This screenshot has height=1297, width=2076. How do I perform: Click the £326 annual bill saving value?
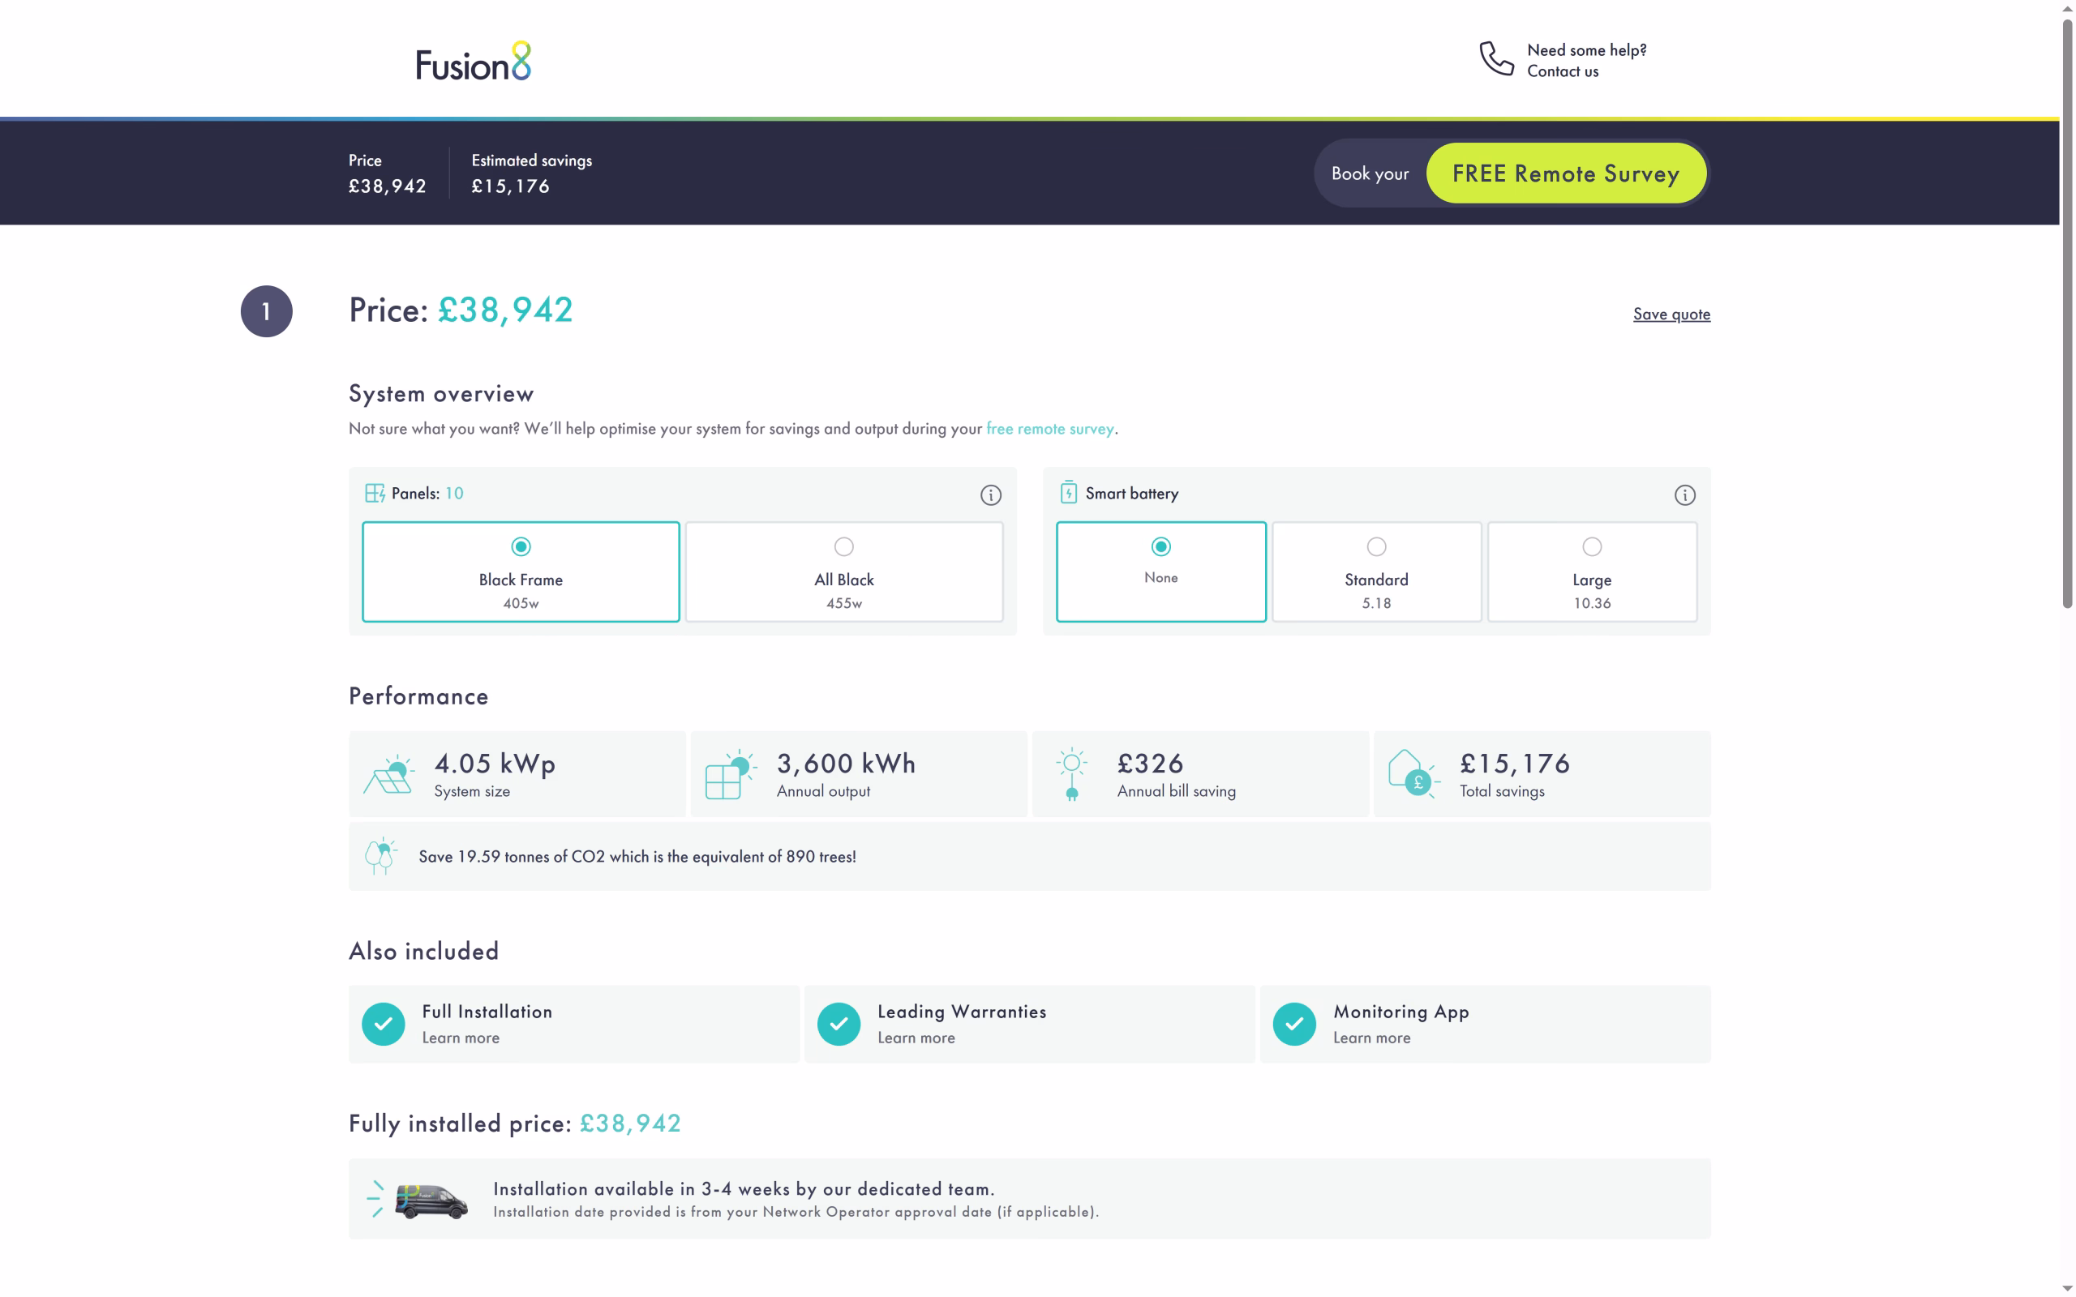[1151, 764]
